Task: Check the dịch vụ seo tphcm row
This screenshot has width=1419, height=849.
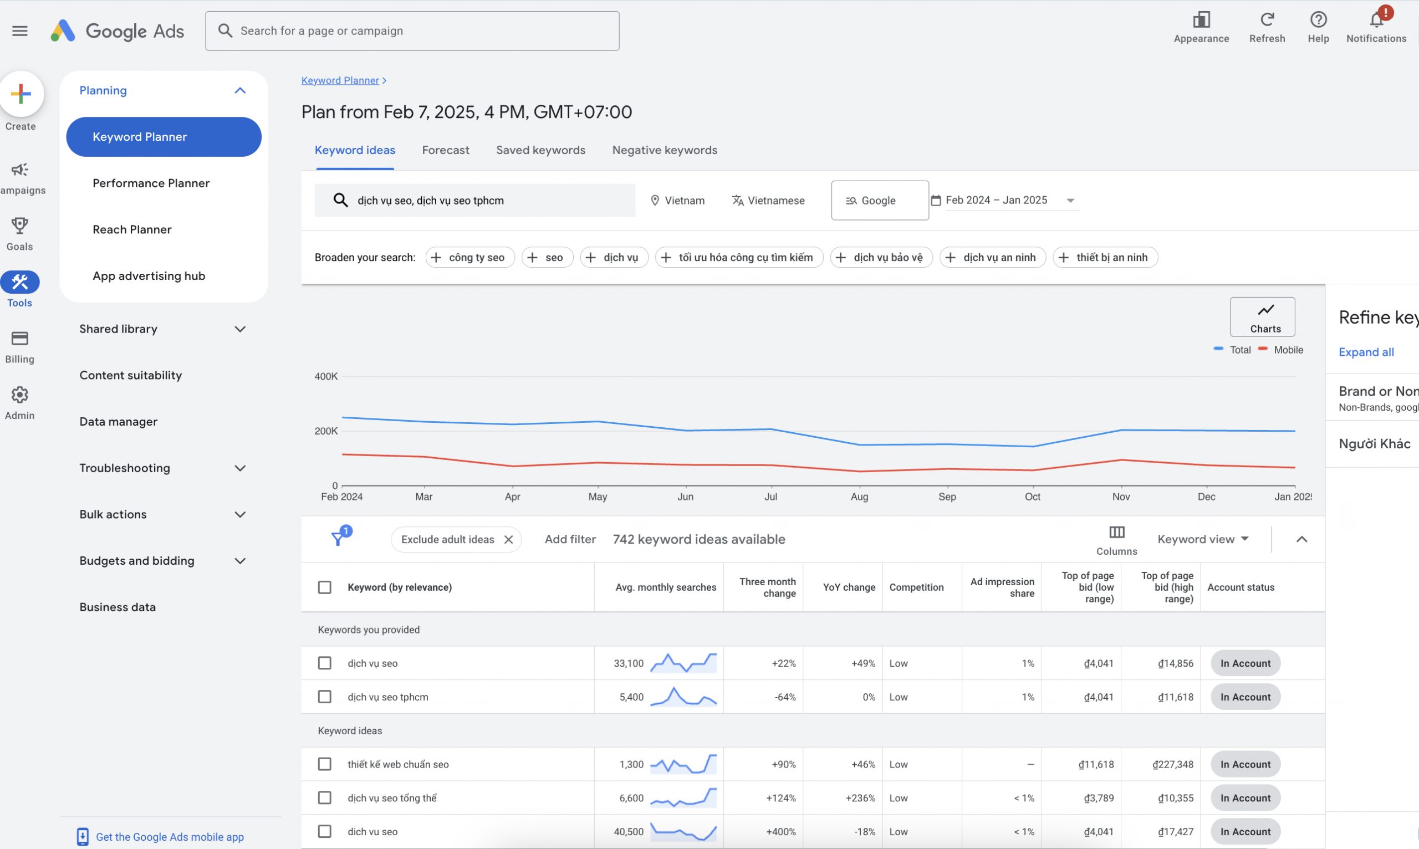Action: (324, 696)
